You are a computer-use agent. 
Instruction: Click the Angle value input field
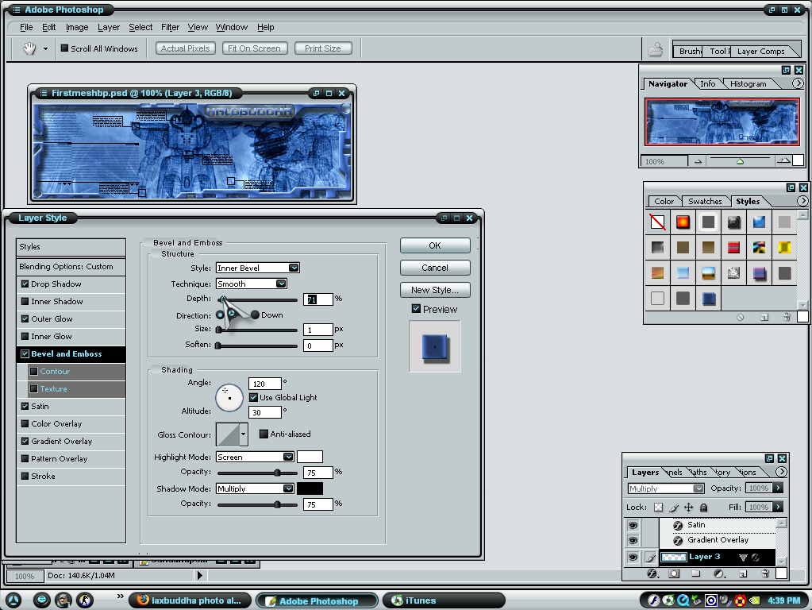coord(264,384)
